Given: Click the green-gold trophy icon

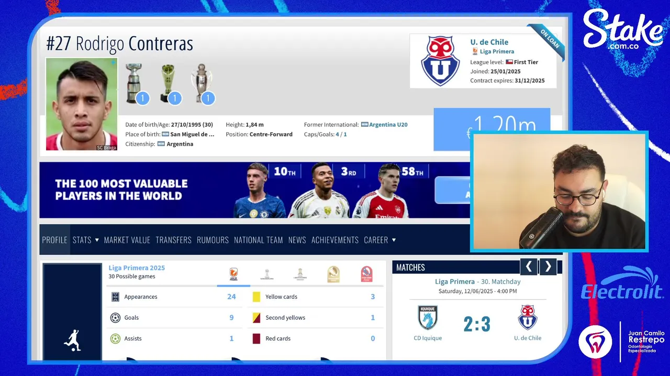Looking at the screenshot, I should click(167, 83).
